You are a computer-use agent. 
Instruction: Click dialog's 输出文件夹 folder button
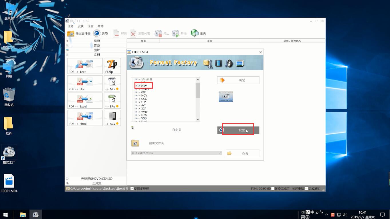point(135,143)
